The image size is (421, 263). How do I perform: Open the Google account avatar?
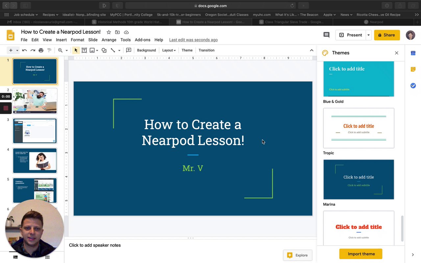coord(410,35)
